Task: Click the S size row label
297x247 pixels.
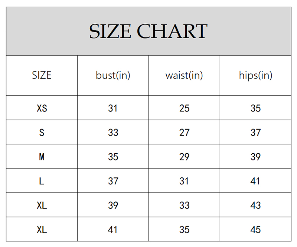Action: pyautogui.click(x=42, y=132)
